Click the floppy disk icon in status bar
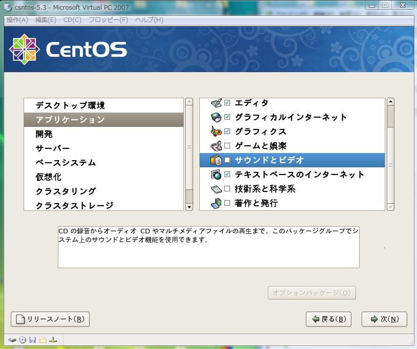Image resolution: width=417 pixels, height=349 pixels. (32, 340)
